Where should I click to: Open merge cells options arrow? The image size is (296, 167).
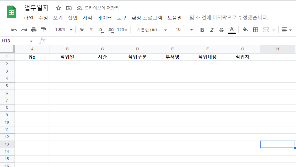[274, 30]
